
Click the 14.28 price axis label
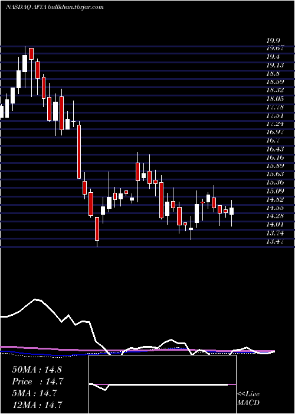pos(275,216)
